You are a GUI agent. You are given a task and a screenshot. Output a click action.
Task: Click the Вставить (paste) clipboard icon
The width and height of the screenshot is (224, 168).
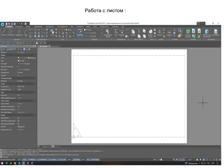click(133, 32)
